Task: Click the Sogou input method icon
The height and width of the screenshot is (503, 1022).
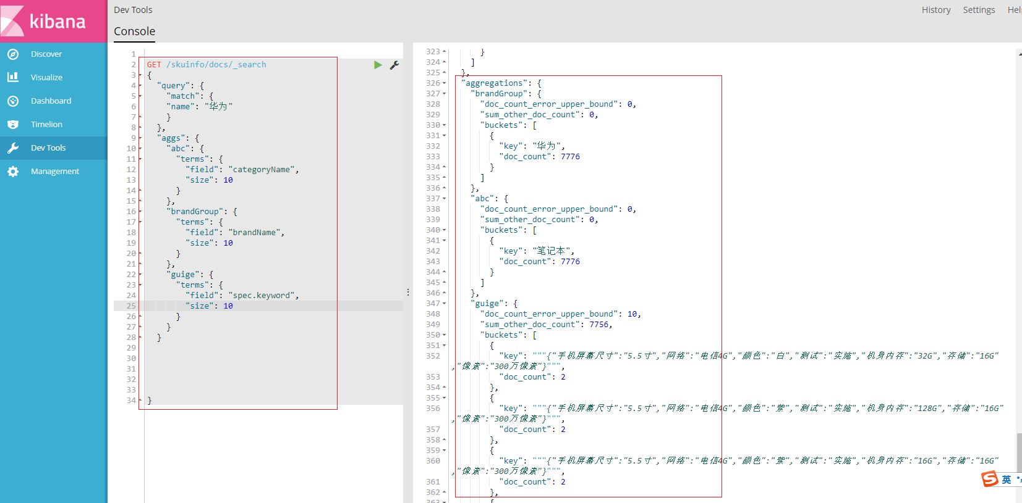Action: pyautogui.click(x=990, y=479)
